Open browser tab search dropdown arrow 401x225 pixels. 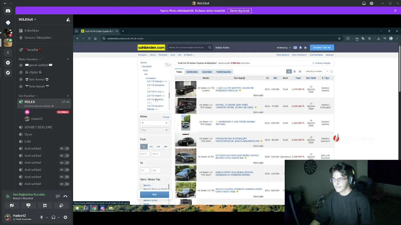[x=76, y=31]
